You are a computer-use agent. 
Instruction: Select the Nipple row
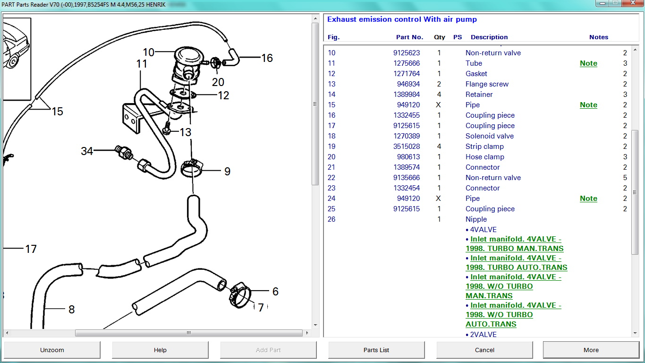[477, 219]
